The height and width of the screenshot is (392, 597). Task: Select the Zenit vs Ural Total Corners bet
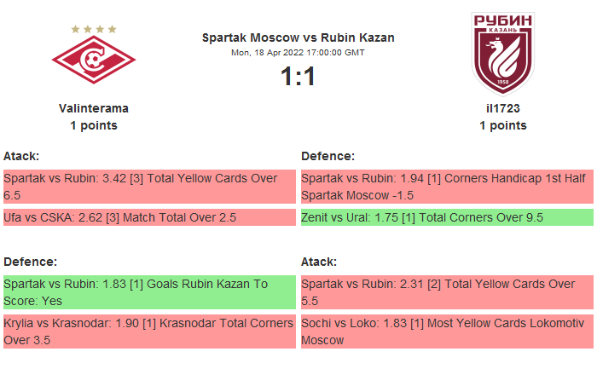click(446, 217)
